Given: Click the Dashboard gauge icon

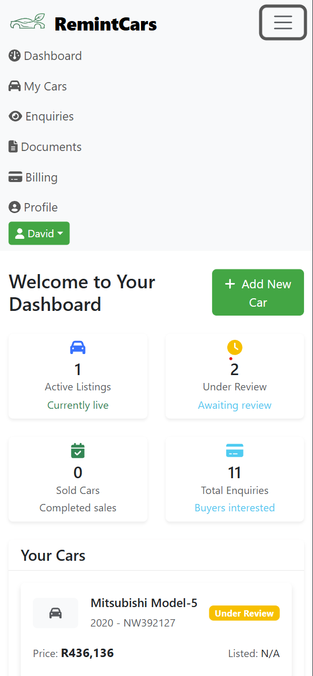Looking at the screenshot, I should click(14, 56).
